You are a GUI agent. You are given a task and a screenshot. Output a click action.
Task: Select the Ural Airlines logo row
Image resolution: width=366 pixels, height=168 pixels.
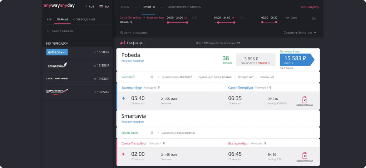pyautogui.click(x=78, y=79)
